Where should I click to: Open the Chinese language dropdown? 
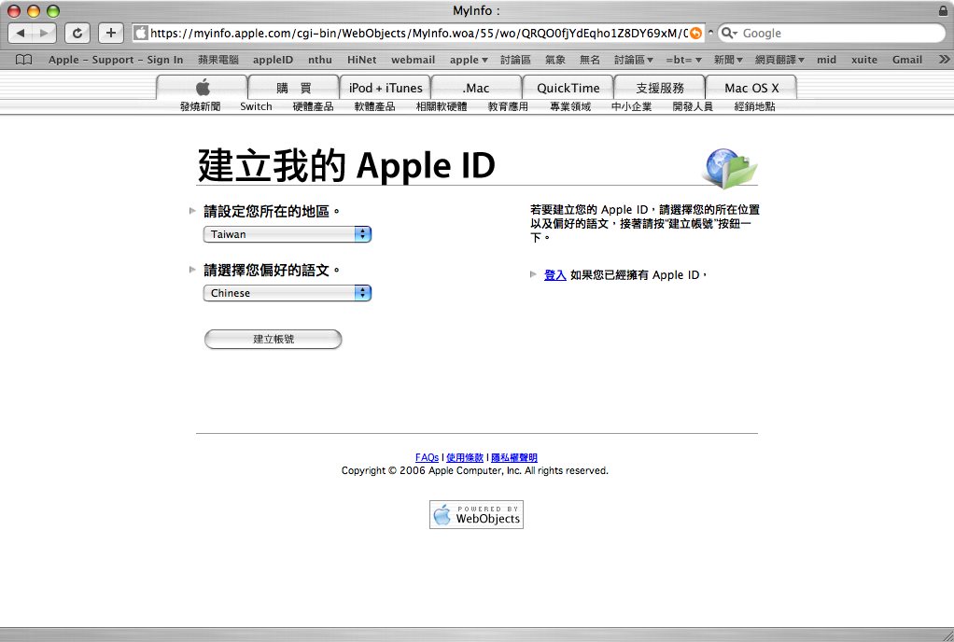pyautogui.click(x=288, y=293)
